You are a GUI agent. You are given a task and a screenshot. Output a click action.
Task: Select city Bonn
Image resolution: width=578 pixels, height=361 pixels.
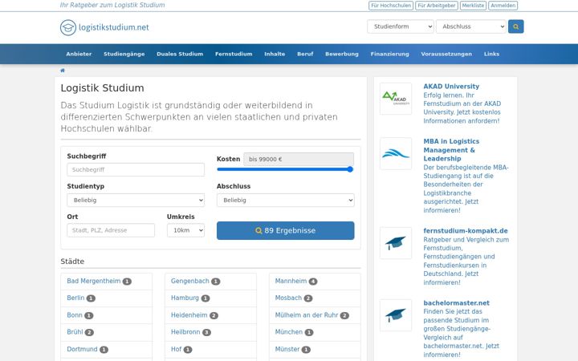click(x=75, y=315)
